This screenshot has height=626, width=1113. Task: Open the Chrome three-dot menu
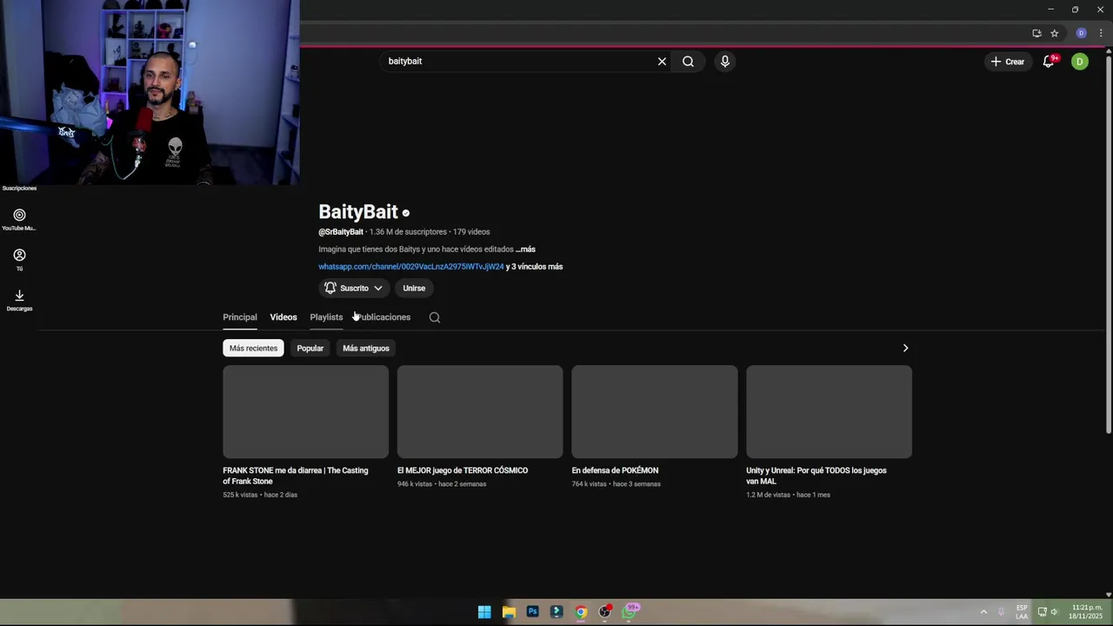[1101, 33]
